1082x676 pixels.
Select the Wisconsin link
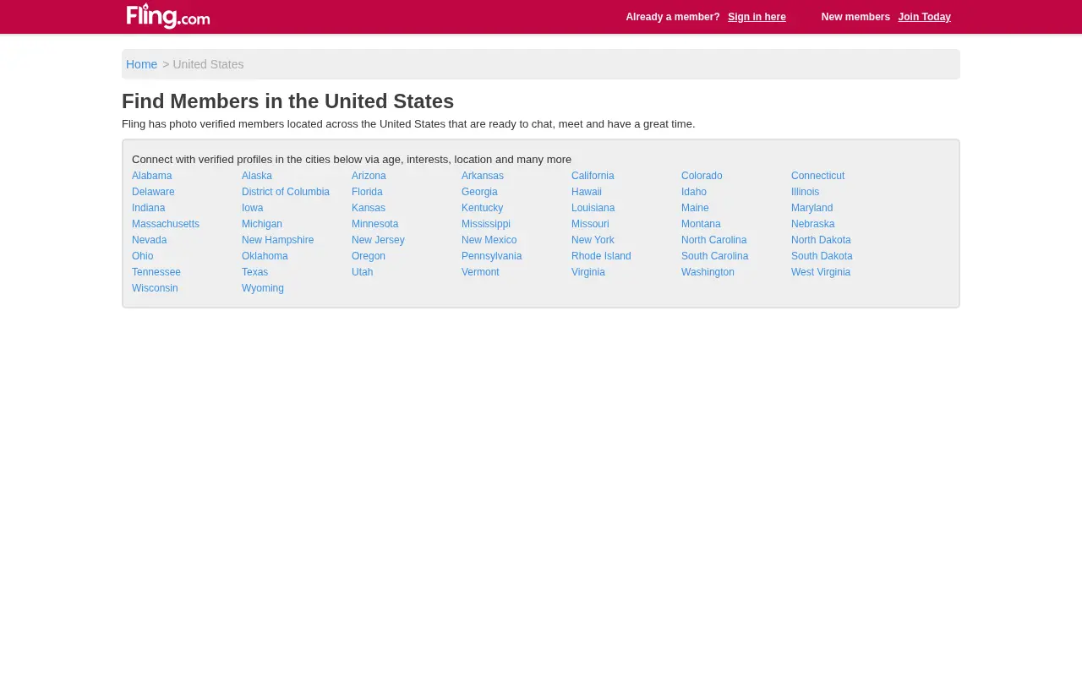click(x=155, y=288)
